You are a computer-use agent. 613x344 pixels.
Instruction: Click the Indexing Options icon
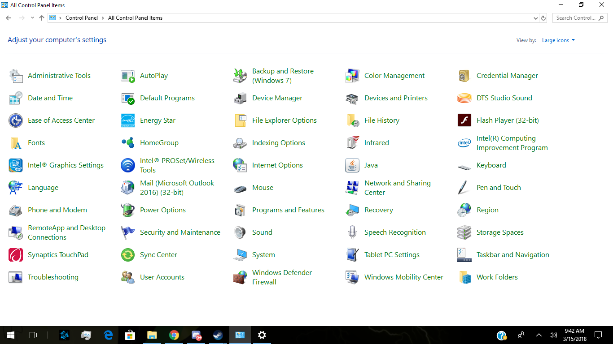point(240,143)
